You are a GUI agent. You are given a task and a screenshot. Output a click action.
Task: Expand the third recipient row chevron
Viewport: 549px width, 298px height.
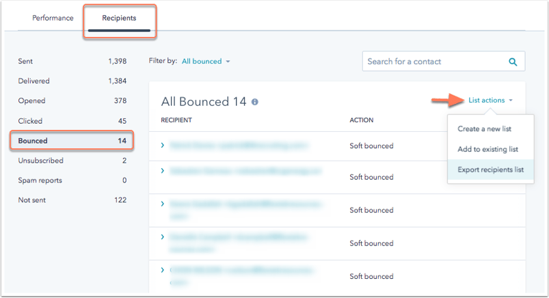tap(163, 204)
